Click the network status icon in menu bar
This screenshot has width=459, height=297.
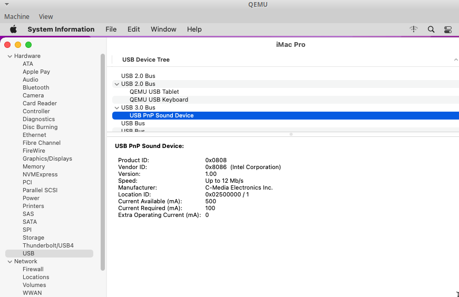coord(414,29)
